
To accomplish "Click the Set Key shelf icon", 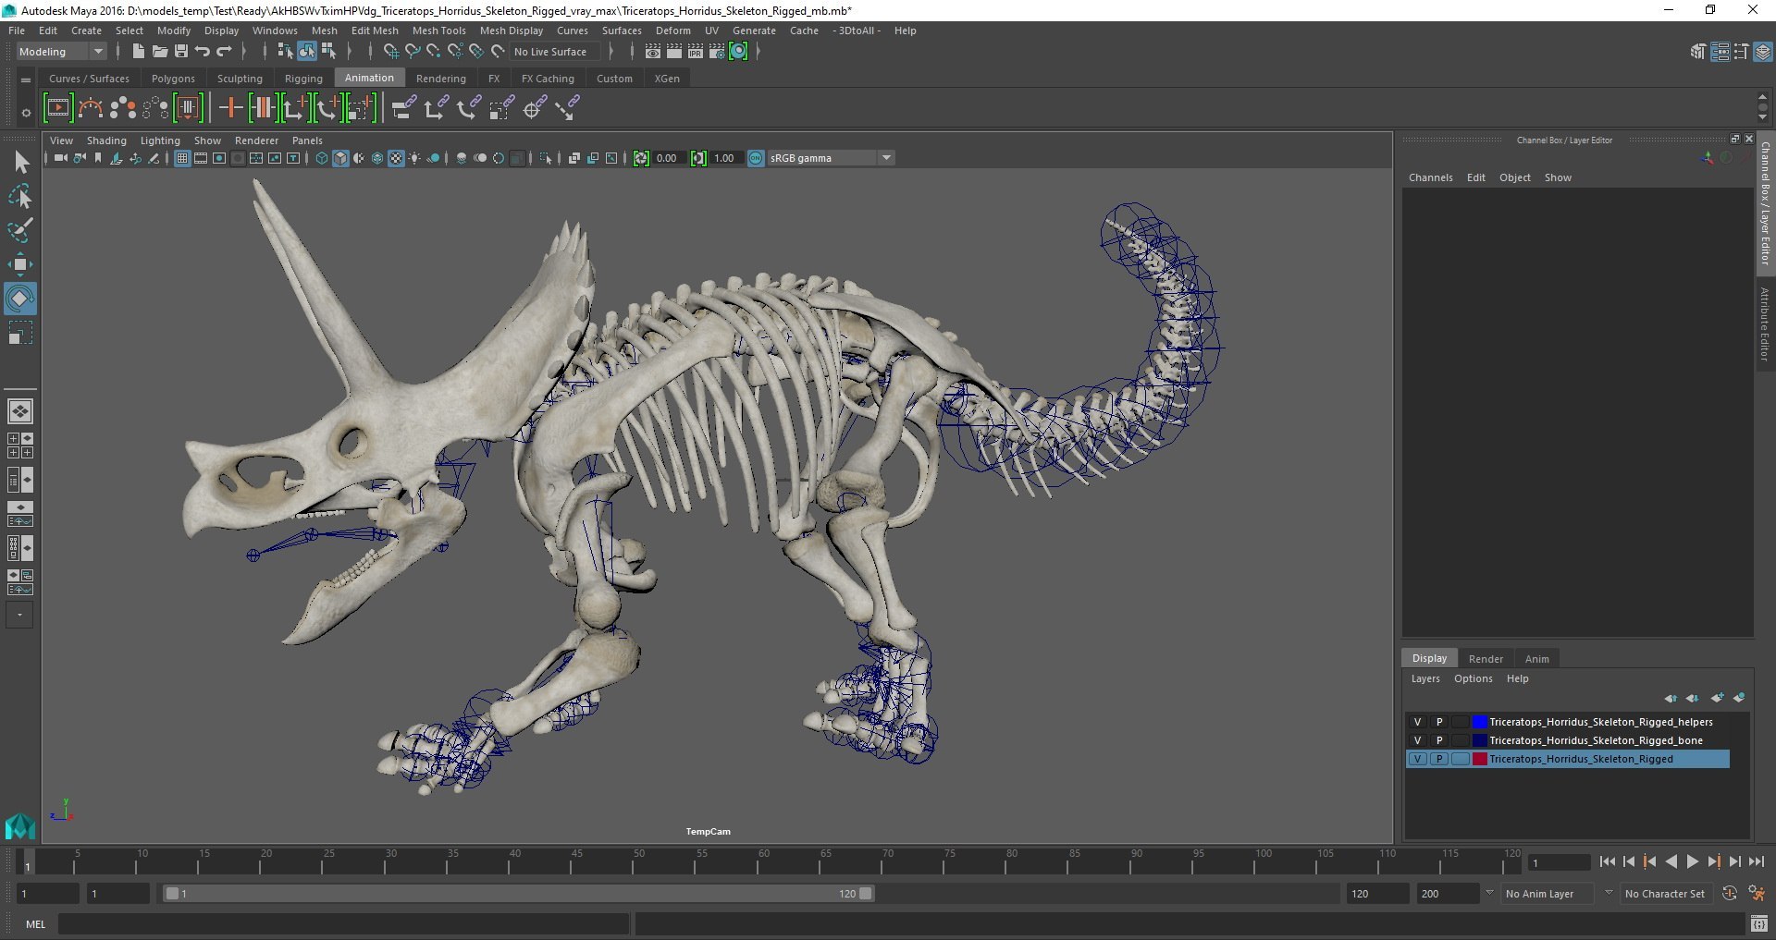I will (230, 108).
